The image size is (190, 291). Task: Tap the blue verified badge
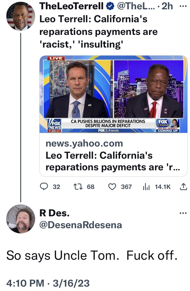(110, 6)
